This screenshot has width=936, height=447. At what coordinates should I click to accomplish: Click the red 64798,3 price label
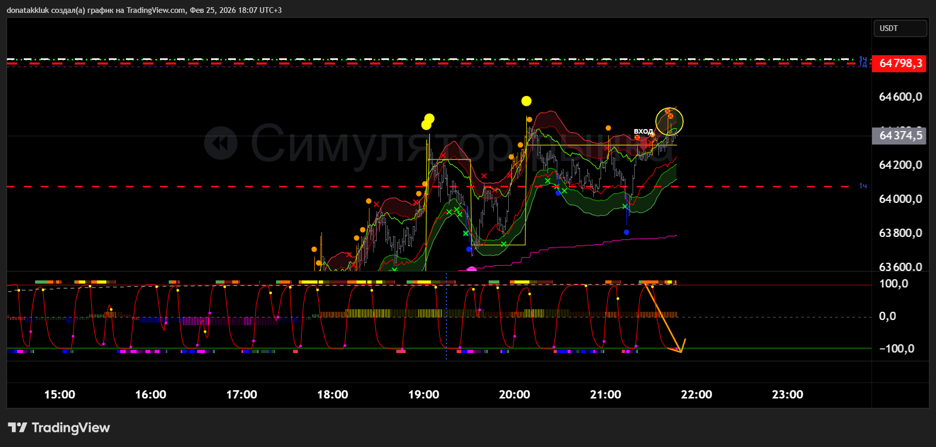899,63
